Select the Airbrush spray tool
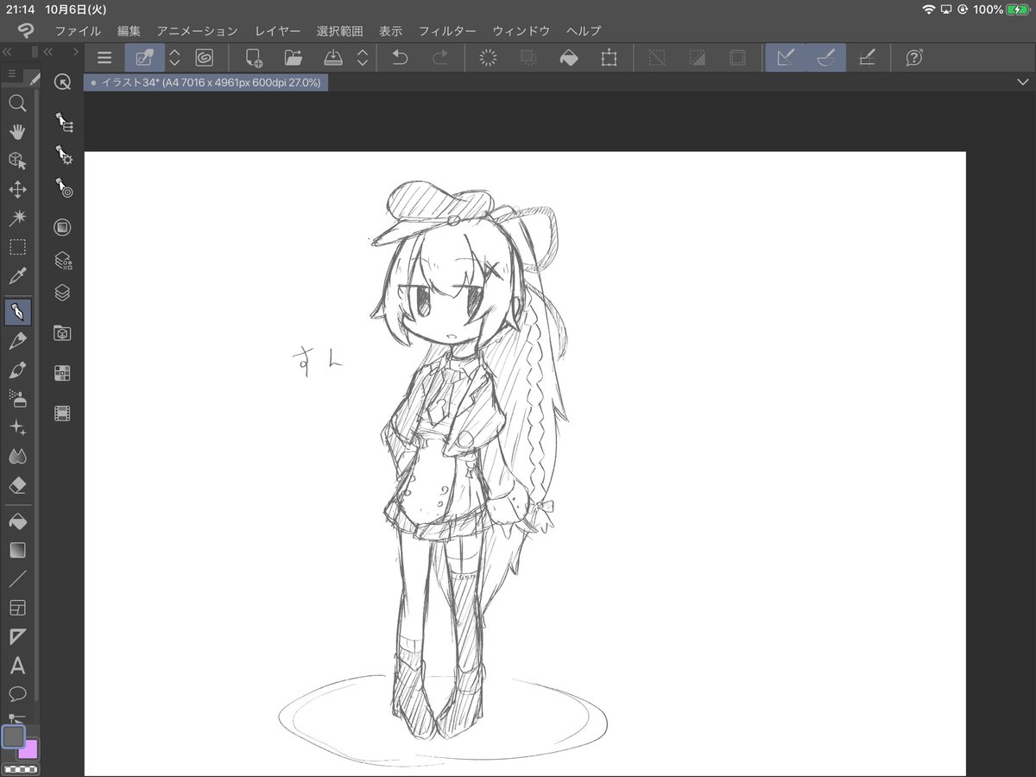 click(17, 398)
